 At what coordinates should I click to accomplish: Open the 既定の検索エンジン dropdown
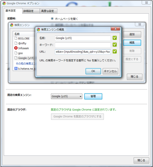[67, 96]
